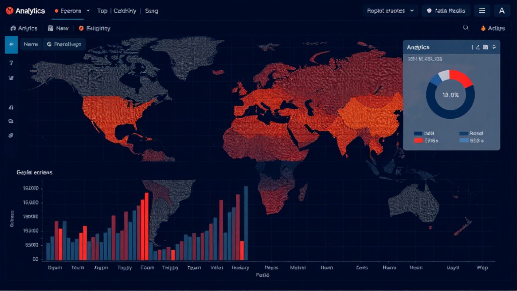The image size is (517, 291).
Task: Open the Actiars flame button
Action: pos(493,28)
